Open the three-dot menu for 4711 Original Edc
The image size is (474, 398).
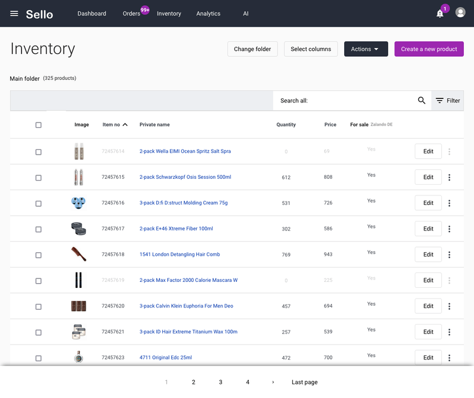(x=449, y=357)
